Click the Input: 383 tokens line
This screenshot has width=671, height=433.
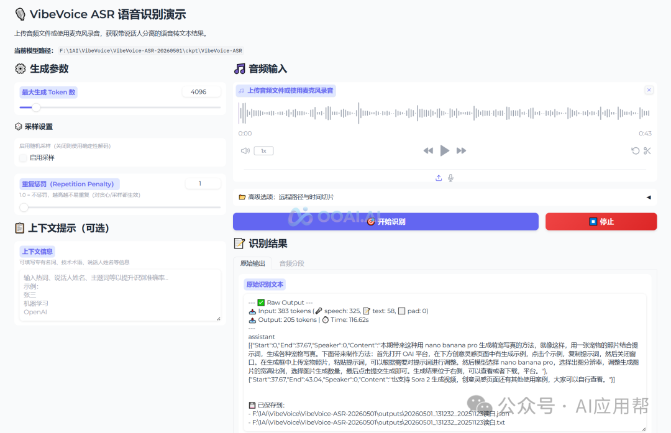click(338, 311)
